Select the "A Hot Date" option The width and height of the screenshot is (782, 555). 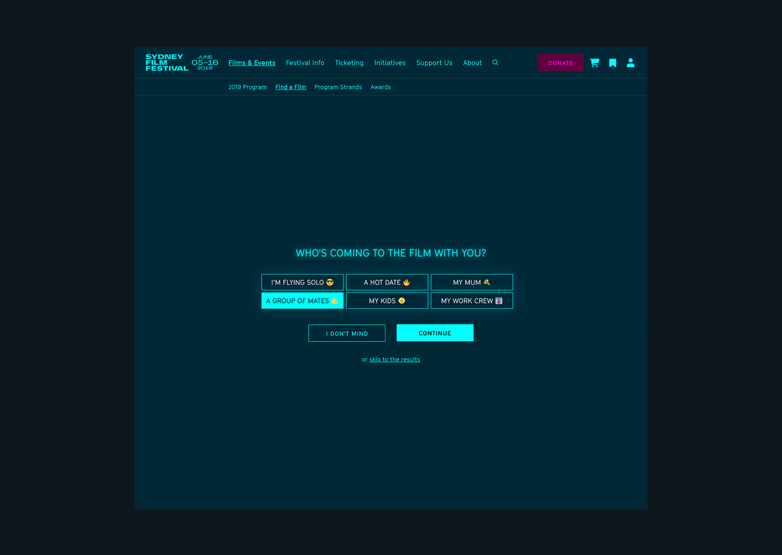[387, 282]
